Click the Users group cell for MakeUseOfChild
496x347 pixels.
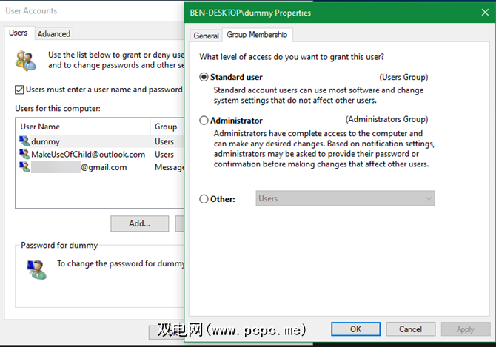click(164, 155)
